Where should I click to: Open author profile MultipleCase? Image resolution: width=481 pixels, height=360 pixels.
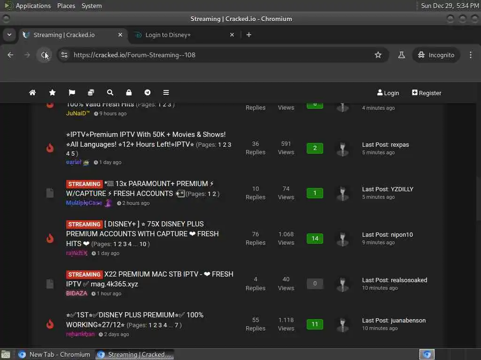(84, 202)
